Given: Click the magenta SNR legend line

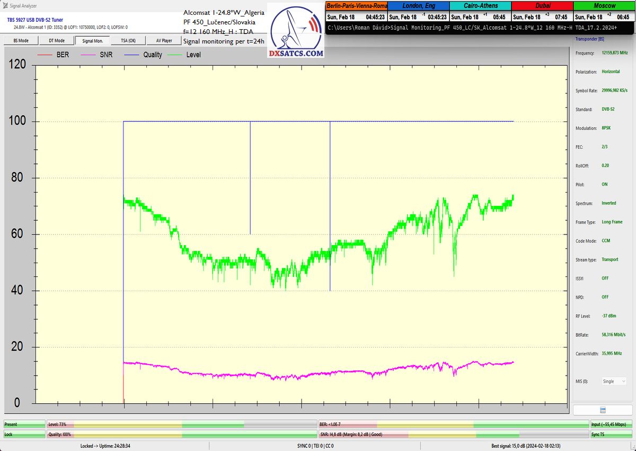Looking at the screenshot, I should pos(89,55).
